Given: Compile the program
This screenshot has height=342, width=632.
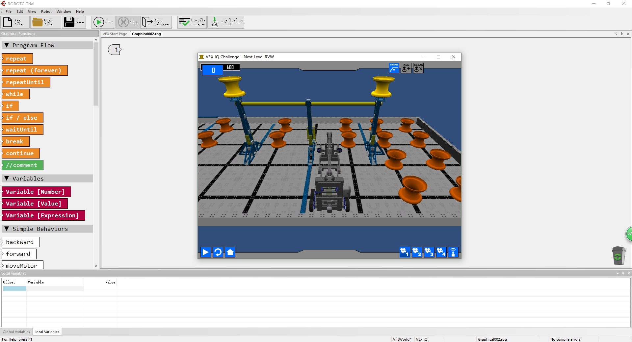Looking at the screenshot, I should coord(192,22).
